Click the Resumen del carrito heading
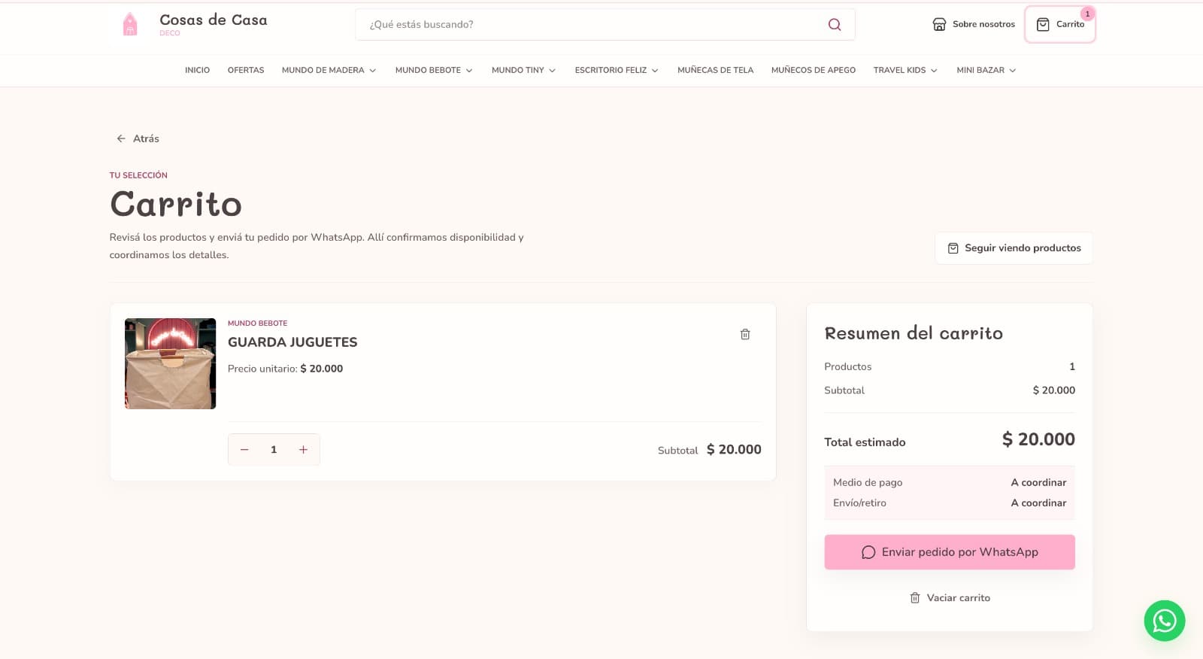Viewport: 1203px width, 659px height. click(914, 333)
